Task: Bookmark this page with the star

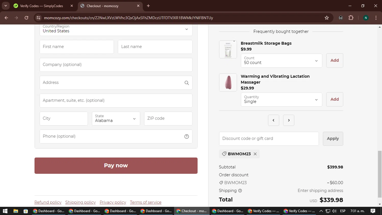Action: click(x=327, y=18)
